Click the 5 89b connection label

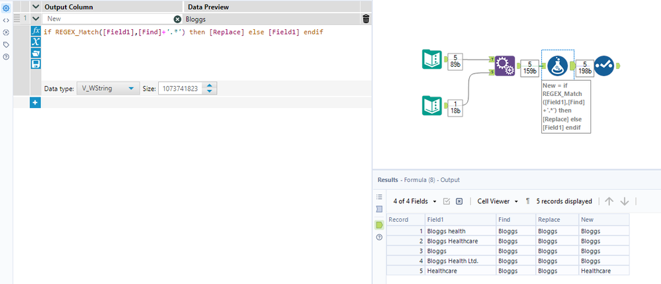click(455, 61)
